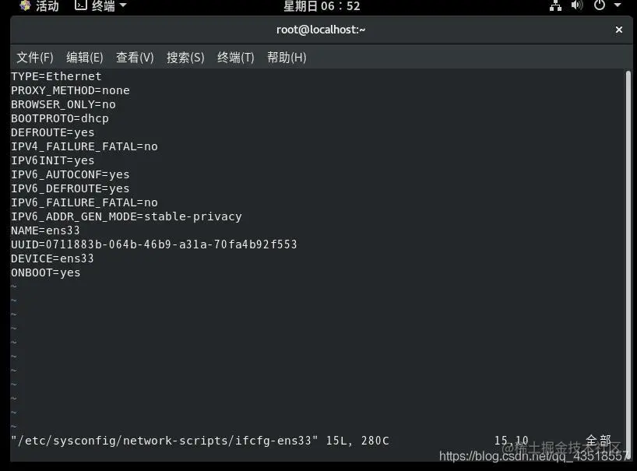637x471 pixels.
Task: Open the 编辑(E) menu
Action: pyautogui.click(x=85, y=58)
